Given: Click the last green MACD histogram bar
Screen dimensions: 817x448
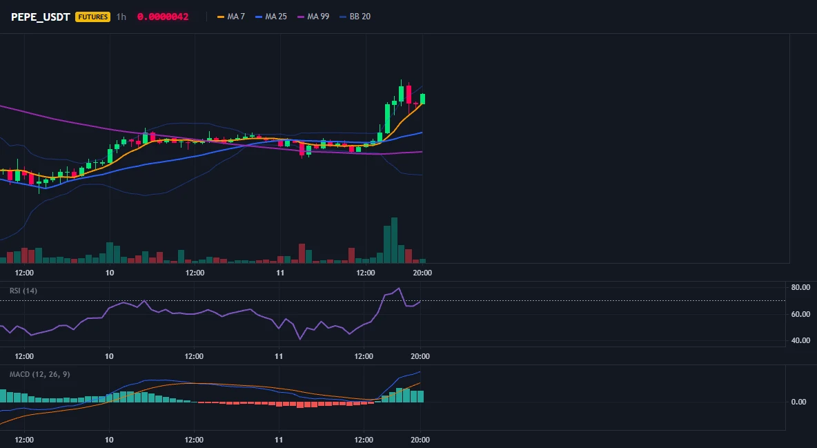Looking at the screenshot, I should pos(420,396).
